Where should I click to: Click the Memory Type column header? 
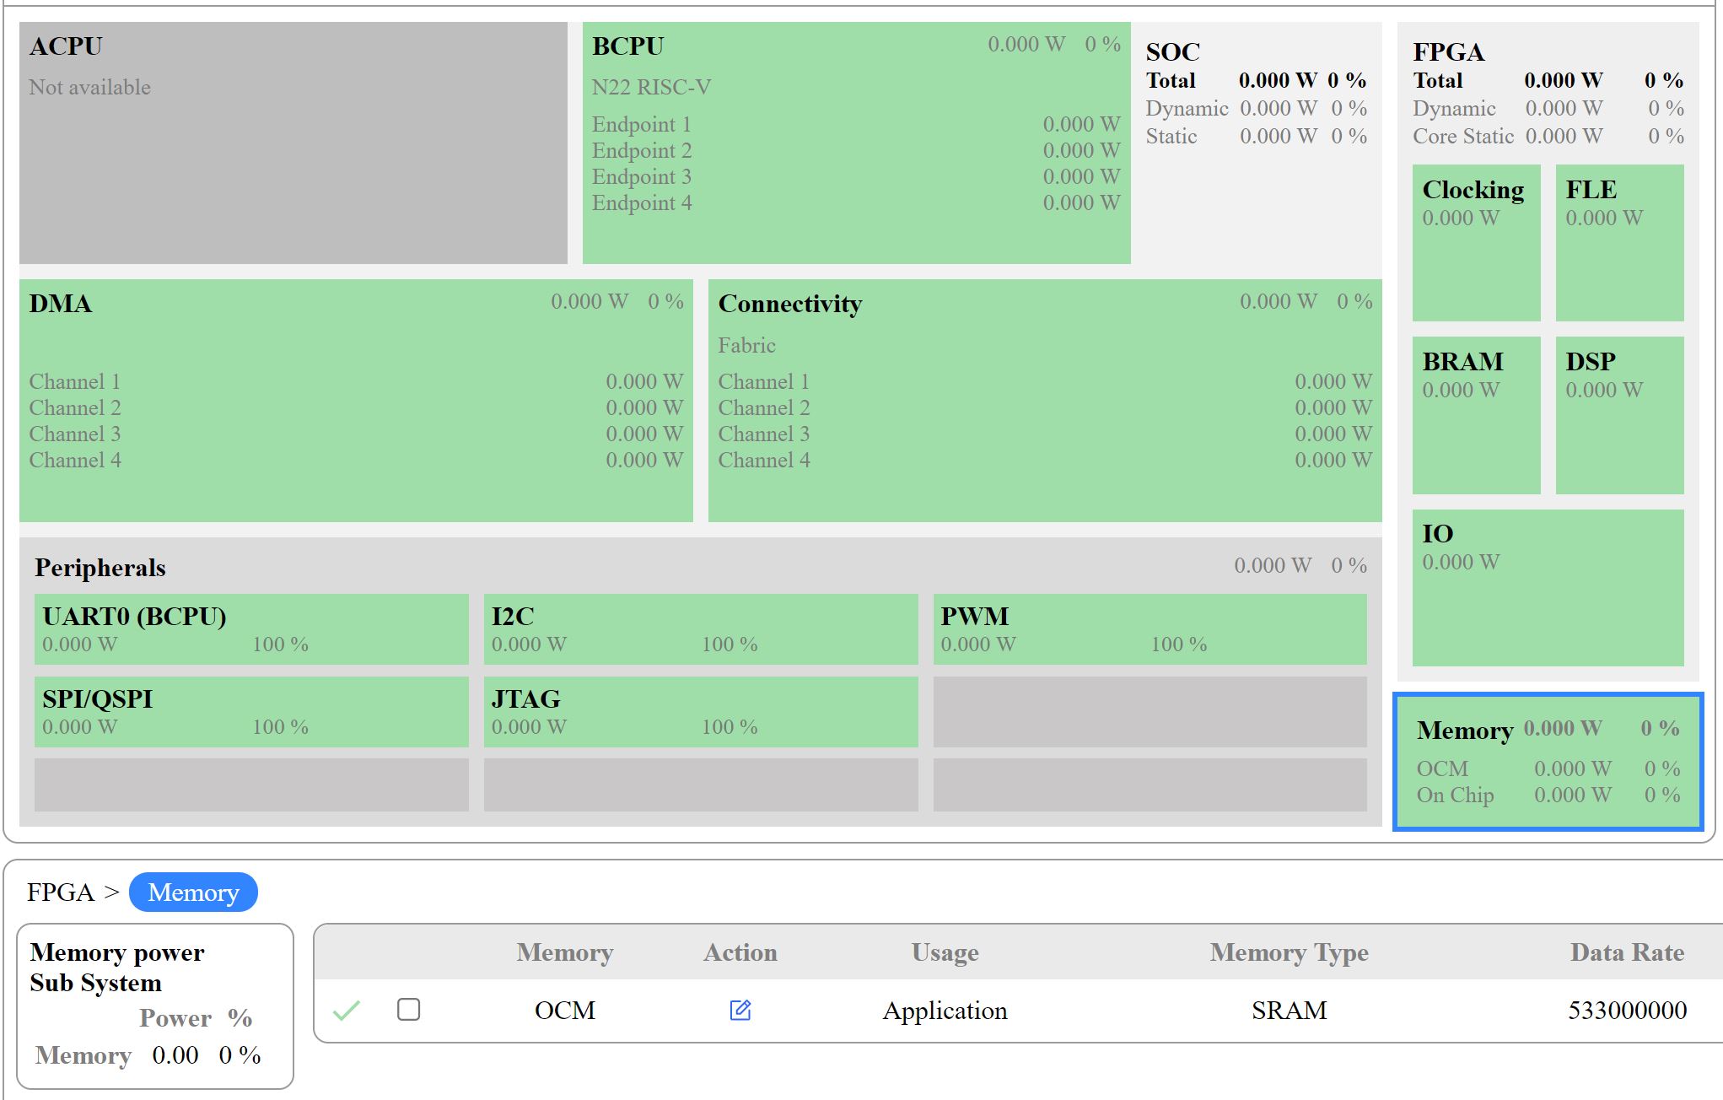(x=1290, y=952)
